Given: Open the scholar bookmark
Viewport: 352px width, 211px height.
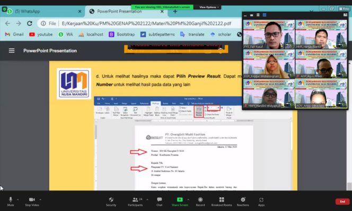Looking at the screenshot, I should point(221,34).
